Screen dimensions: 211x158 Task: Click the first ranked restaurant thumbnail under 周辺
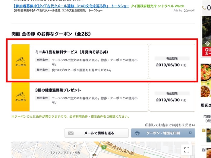coord(208,135)
